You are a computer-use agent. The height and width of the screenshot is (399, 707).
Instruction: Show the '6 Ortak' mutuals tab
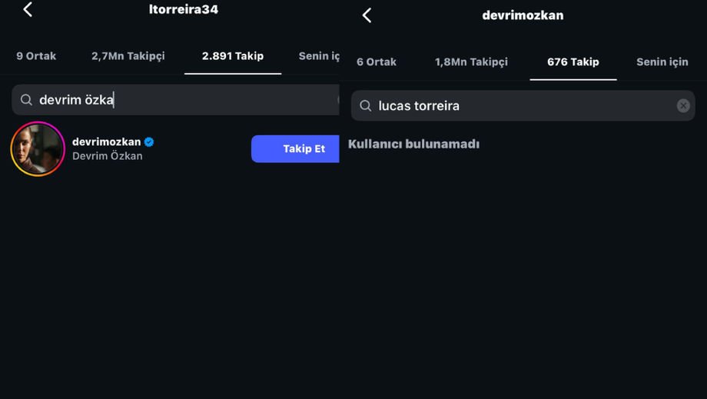377,62
